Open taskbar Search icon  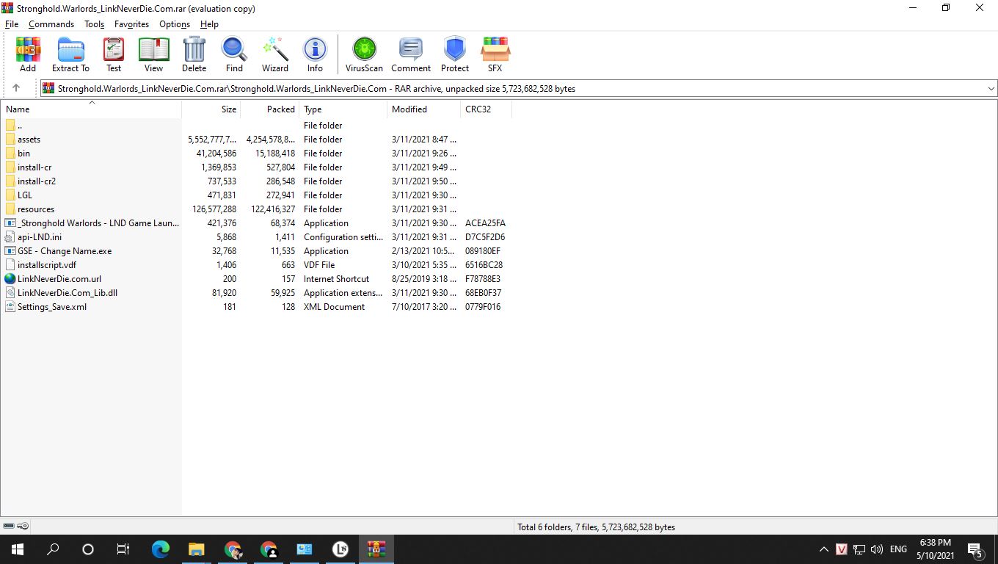click(53, 549)
